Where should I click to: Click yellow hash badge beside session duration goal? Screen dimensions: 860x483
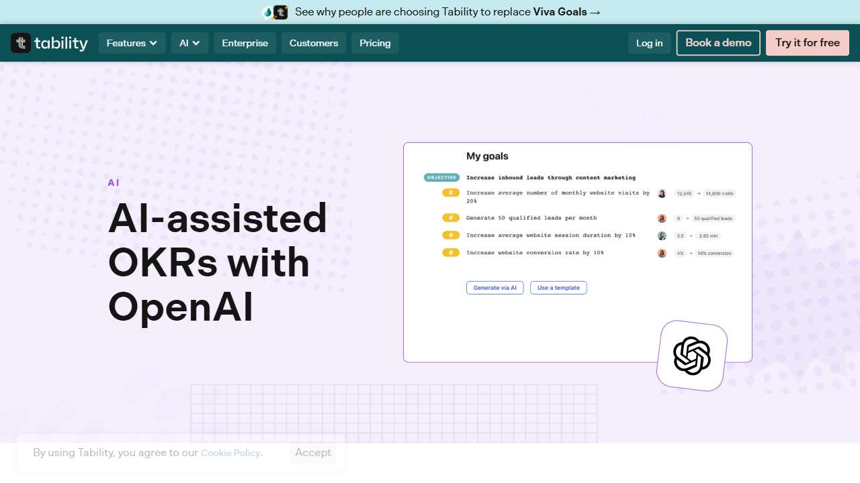pyautogui.click(x=451, y=235)
